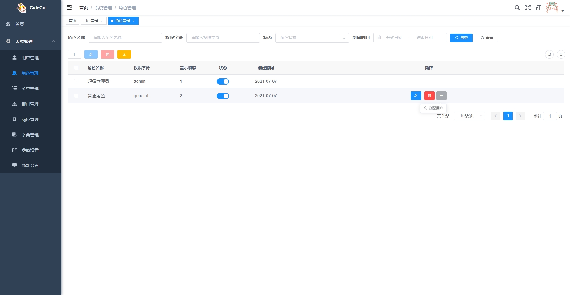Click the red delete icon for 普通角色 row
The height and width of the screenshot is (295, 570).
point(429,96)
